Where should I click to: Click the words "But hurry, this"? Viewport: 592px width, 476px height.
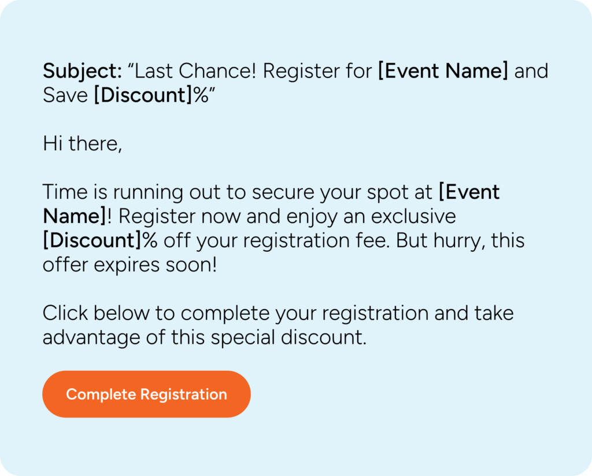pyautogui.click(x=460, y=241)
